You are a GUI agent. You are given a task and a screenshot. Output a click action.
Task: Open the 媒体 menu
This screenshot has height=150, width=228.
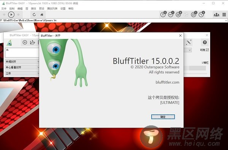tap(33, 9)
